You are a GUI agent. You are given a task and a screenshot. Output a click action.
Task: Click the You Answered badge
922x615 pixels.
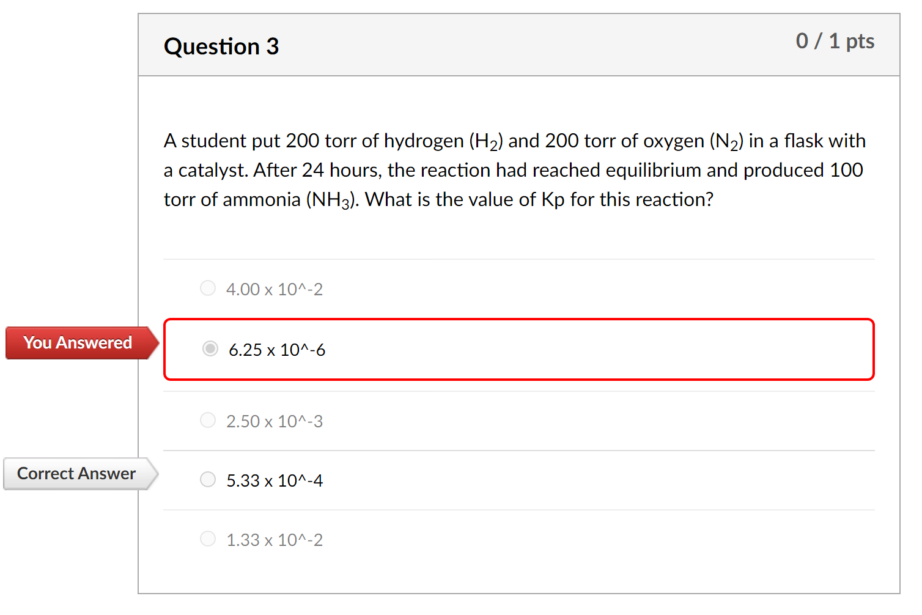click(76, 342)
